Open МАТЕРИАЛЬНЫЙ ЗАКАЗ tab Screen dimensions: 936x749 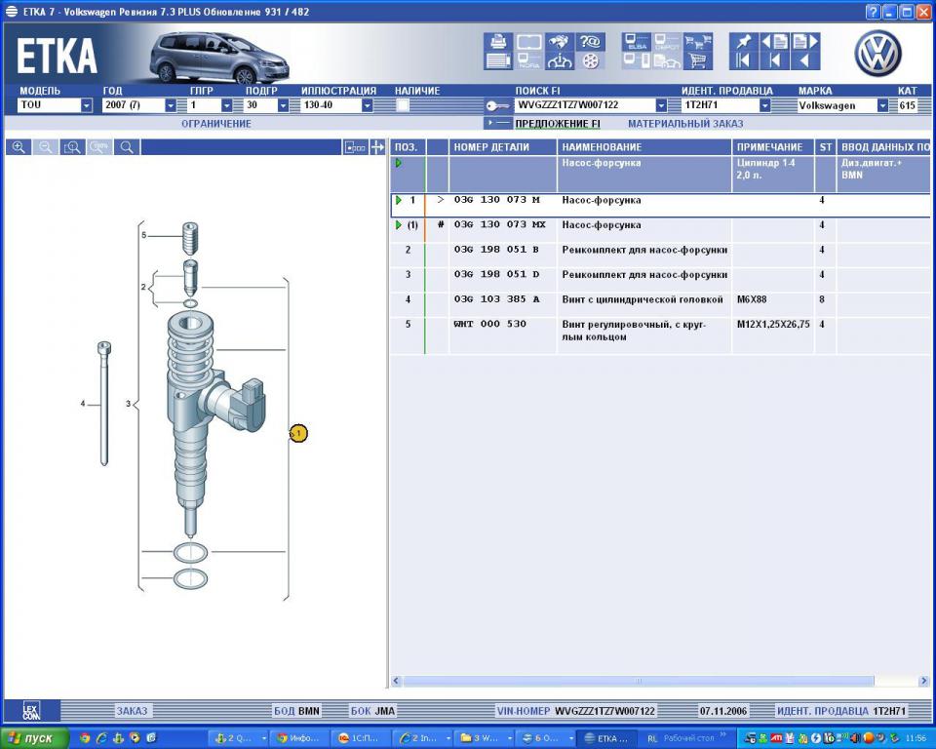pos(685,124)
